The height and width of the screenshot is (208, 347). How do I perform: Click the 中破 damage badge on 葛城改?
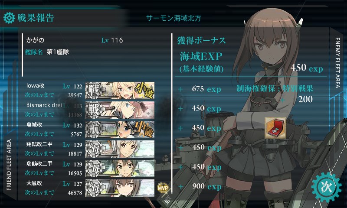(145, 129)
